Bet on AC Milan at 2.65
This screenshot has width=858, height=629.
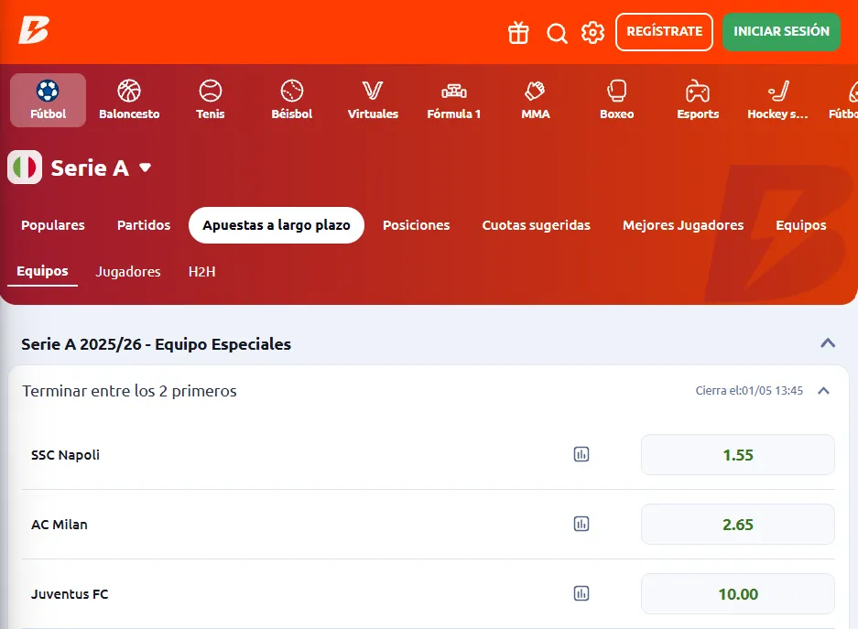pyautogui.click(x=738, y=524)
